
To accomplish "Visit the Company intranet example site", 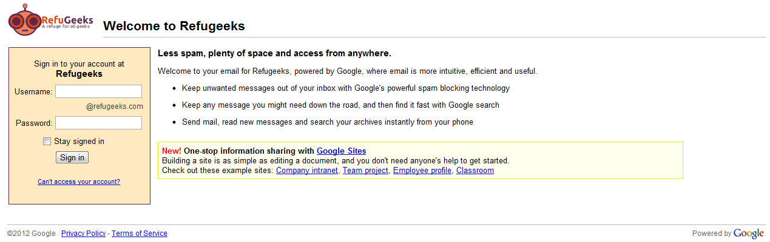I will (307, 171).
